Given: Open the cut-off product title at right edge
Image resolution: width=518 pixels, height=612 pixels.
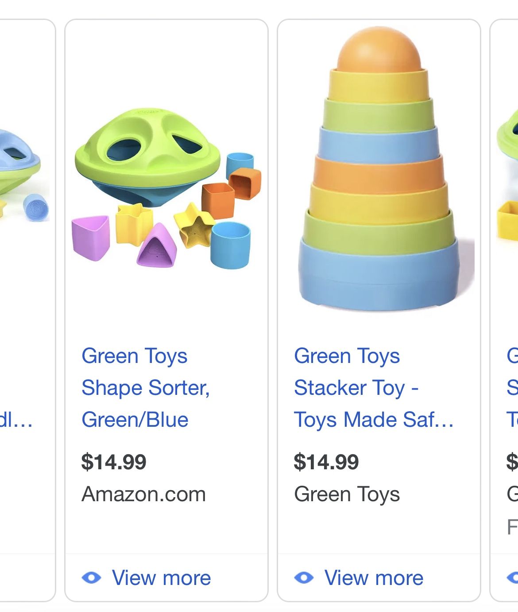Looking at the screenshot, I should tap(512, 388).
